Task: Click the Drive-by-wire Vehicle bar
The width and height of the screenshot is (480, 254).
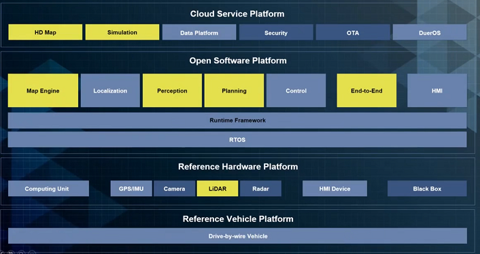Action: point(237,236)
